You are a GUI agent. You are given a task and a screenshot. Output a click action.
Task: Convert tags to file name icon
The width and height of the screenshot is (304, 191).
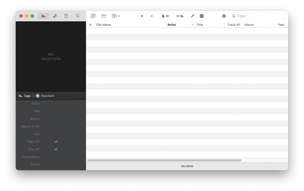[180, 16]
